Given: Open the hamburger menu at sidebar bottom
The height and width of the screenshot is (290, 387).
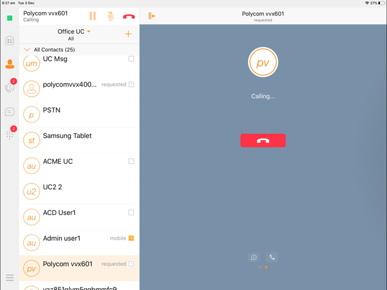Looking at the screenshot, I should [x=9, y=278].
